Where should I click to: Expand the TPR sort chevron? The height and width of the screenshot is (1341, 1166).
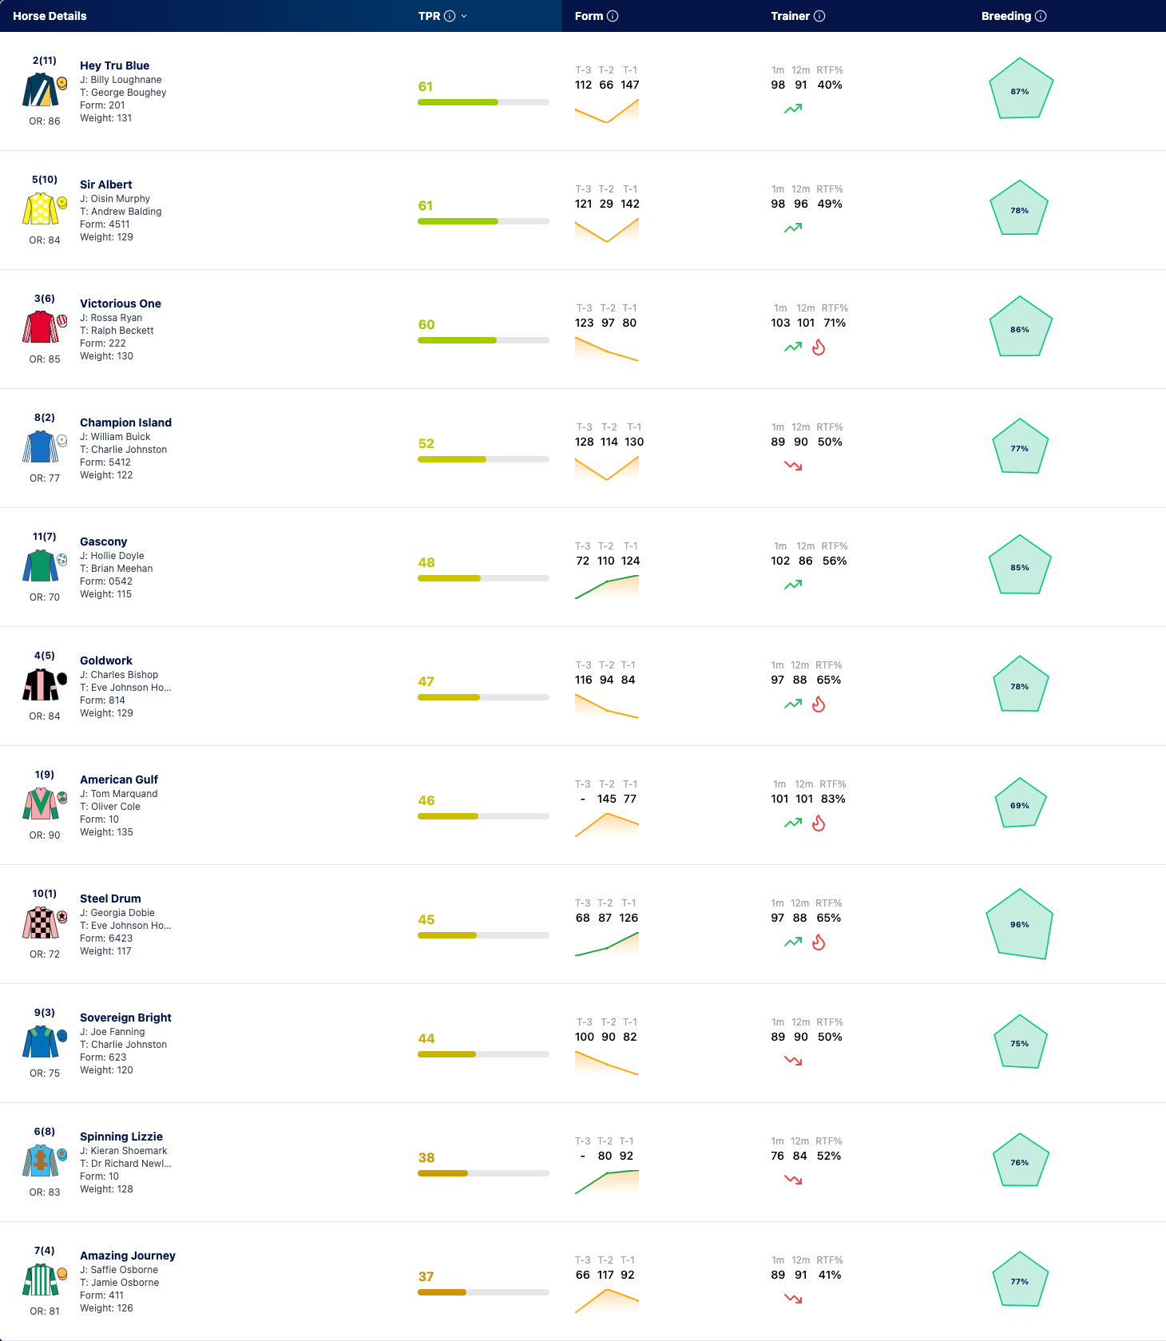click(464, 16)
